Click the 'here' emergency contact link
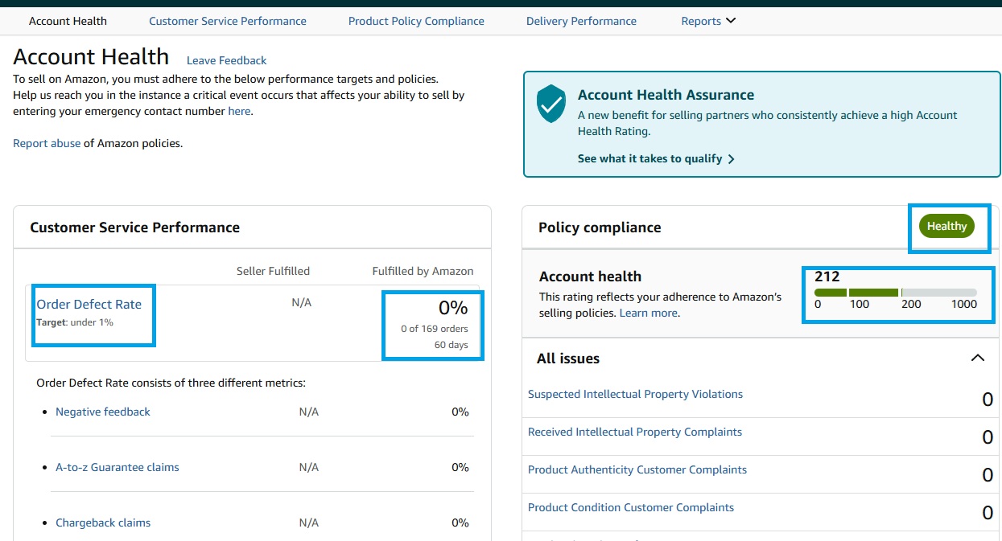 click(x=239, y=111)
